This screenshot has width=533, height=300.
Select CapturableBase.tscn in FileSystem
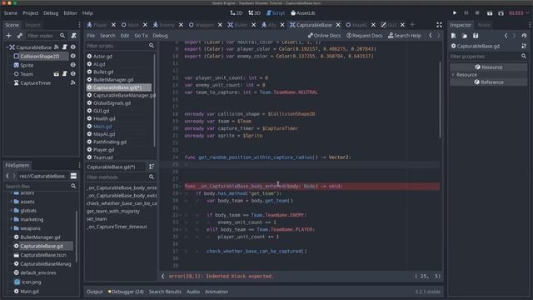pos(43,255)
